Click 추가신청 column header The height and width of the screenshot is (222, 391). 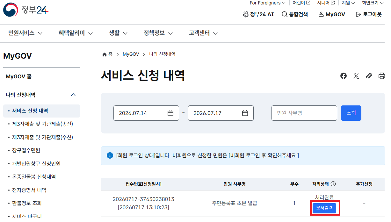point(364,184)
